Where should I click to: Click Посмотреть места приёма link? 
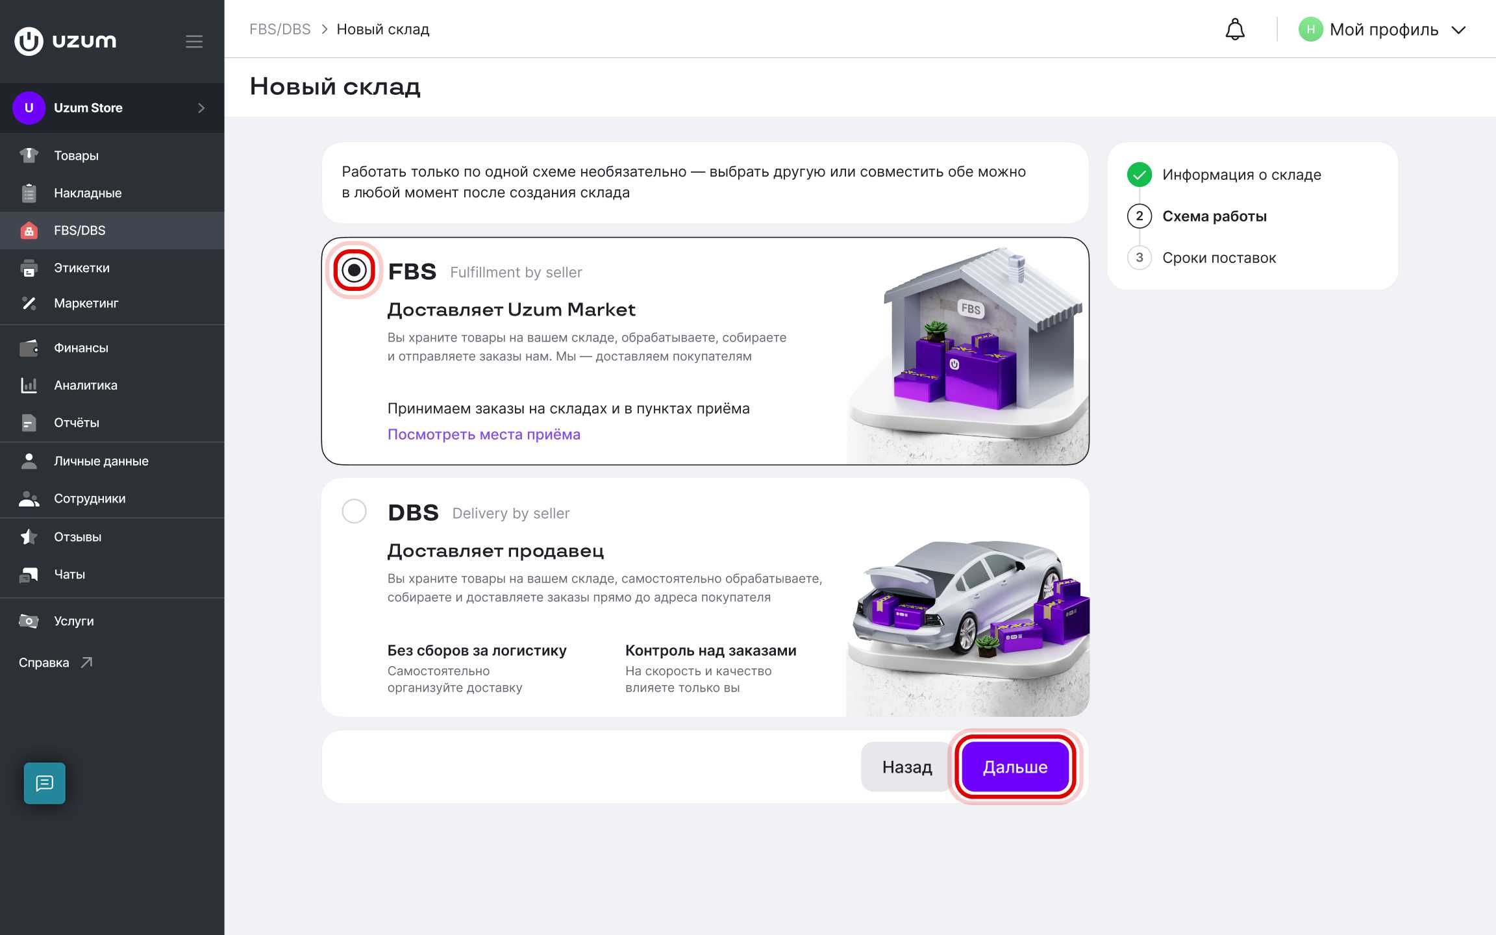pos(484,434)
